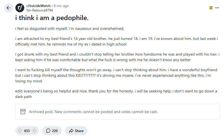Click the archive box icon in the banner
This screenshot has height=139, width=223.
pos(23,112)
